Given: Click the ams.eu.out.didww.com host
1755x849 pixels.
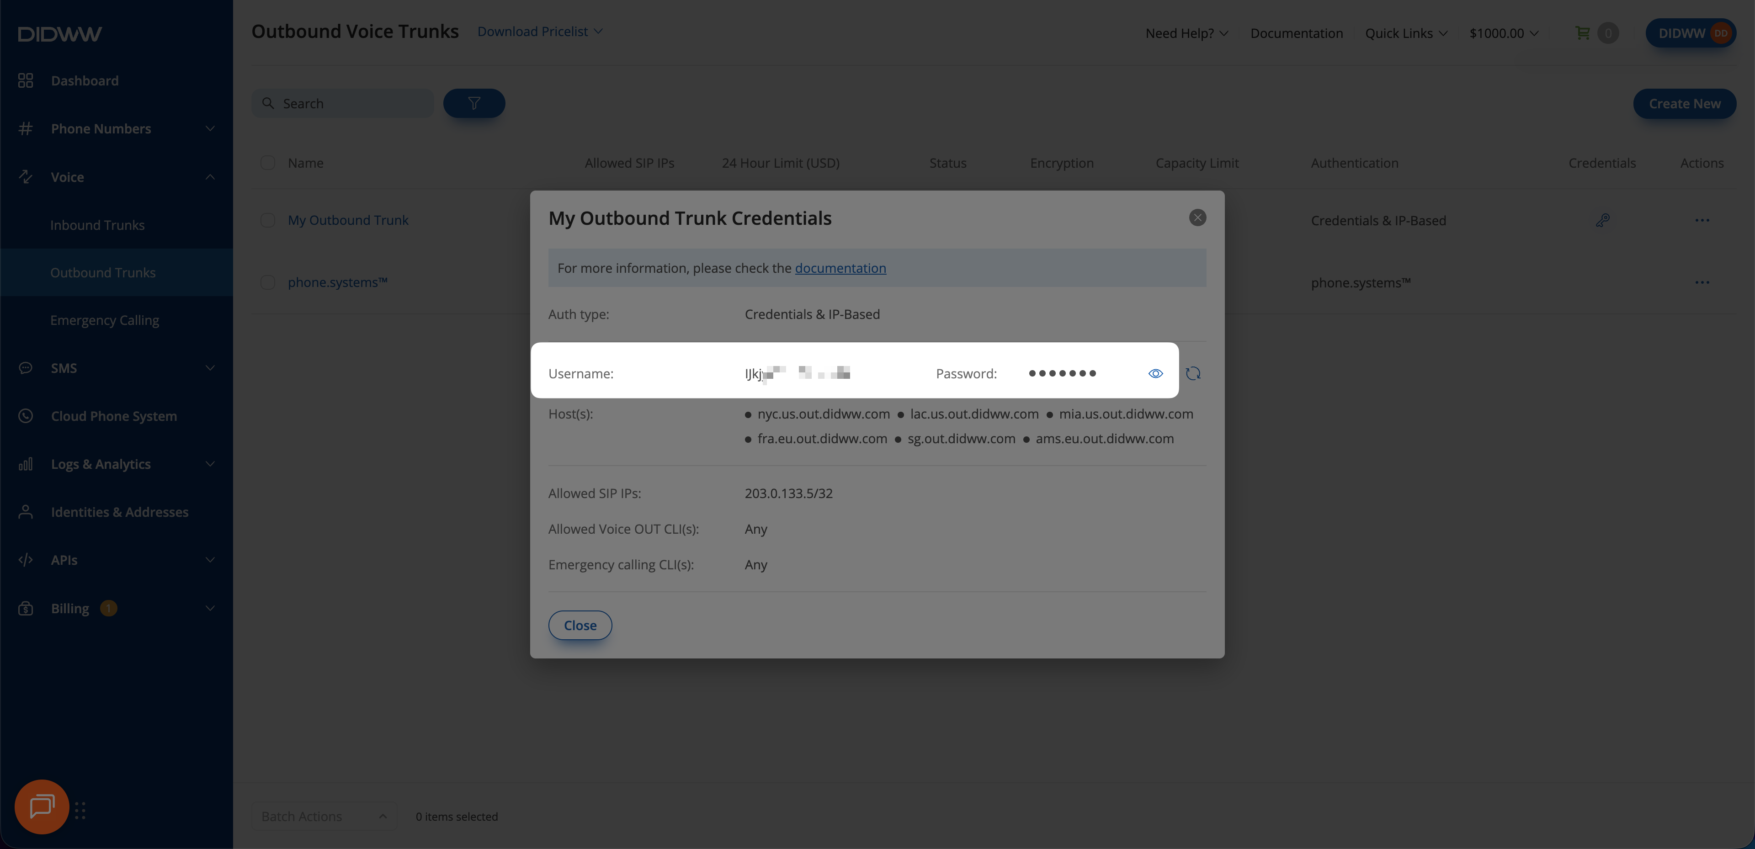Looking at the screenshot, I should 1105,438.
